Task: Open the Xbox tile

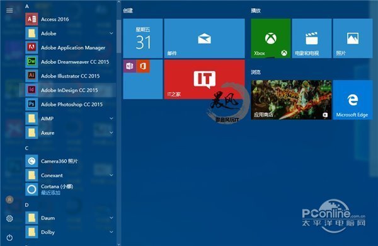Action: [x=270, y=38]
